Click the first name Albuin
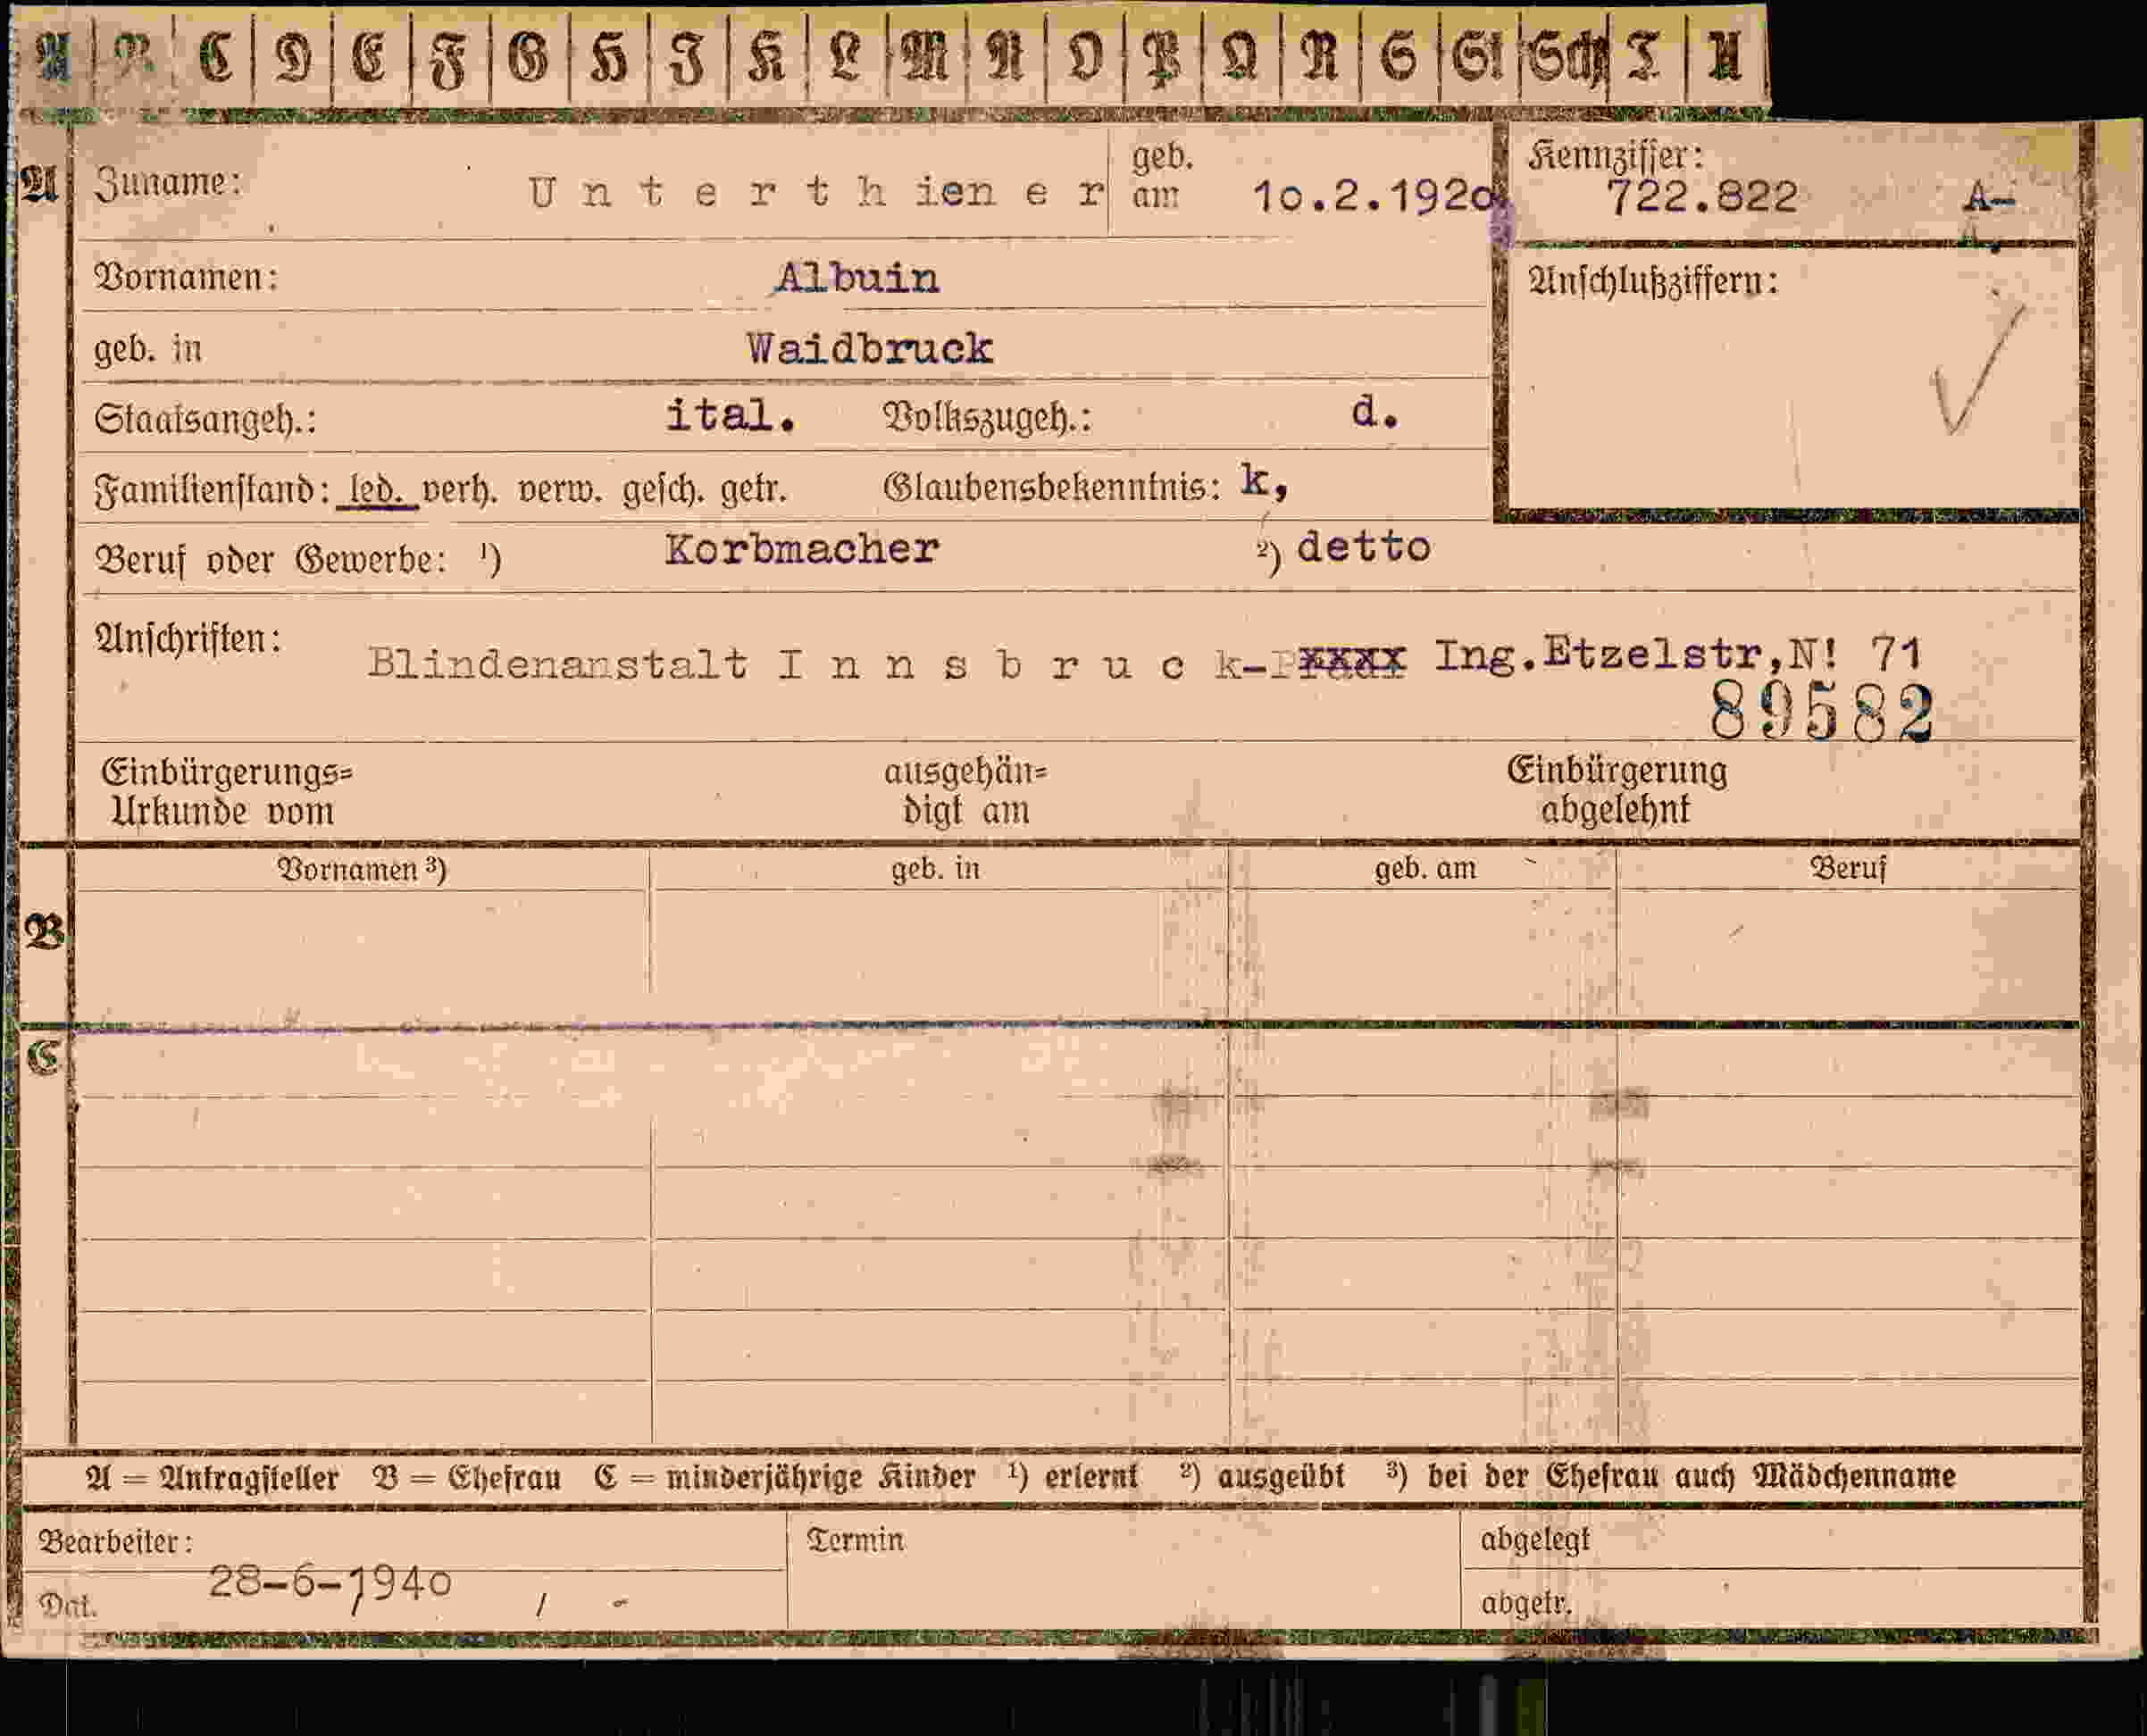 point(857,278)
